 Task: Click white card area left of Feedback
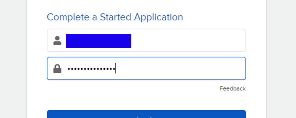(132, 89)
